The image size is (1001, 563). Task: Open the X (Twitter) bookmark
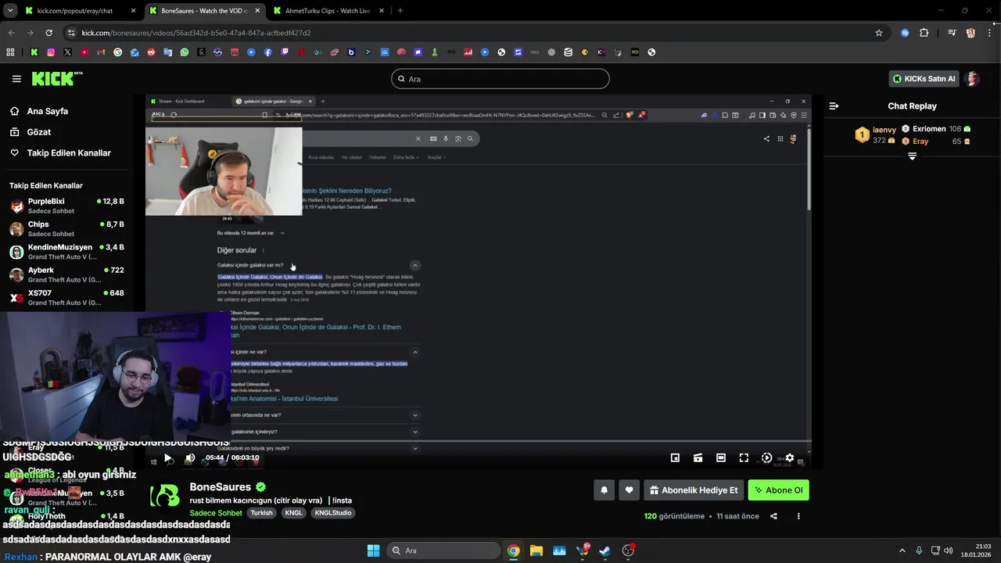point(67,52)
